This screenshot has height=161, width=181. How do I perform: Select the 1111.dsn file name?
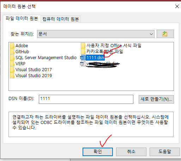click(x=95, y=58)
